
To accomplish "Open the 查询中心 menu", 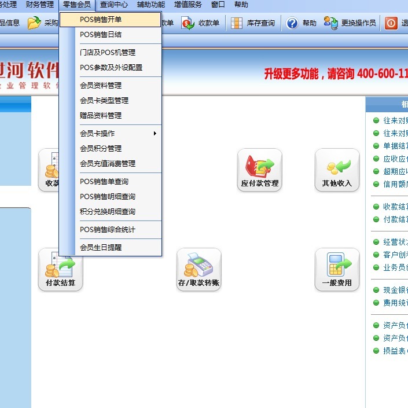I will point(114,5).
